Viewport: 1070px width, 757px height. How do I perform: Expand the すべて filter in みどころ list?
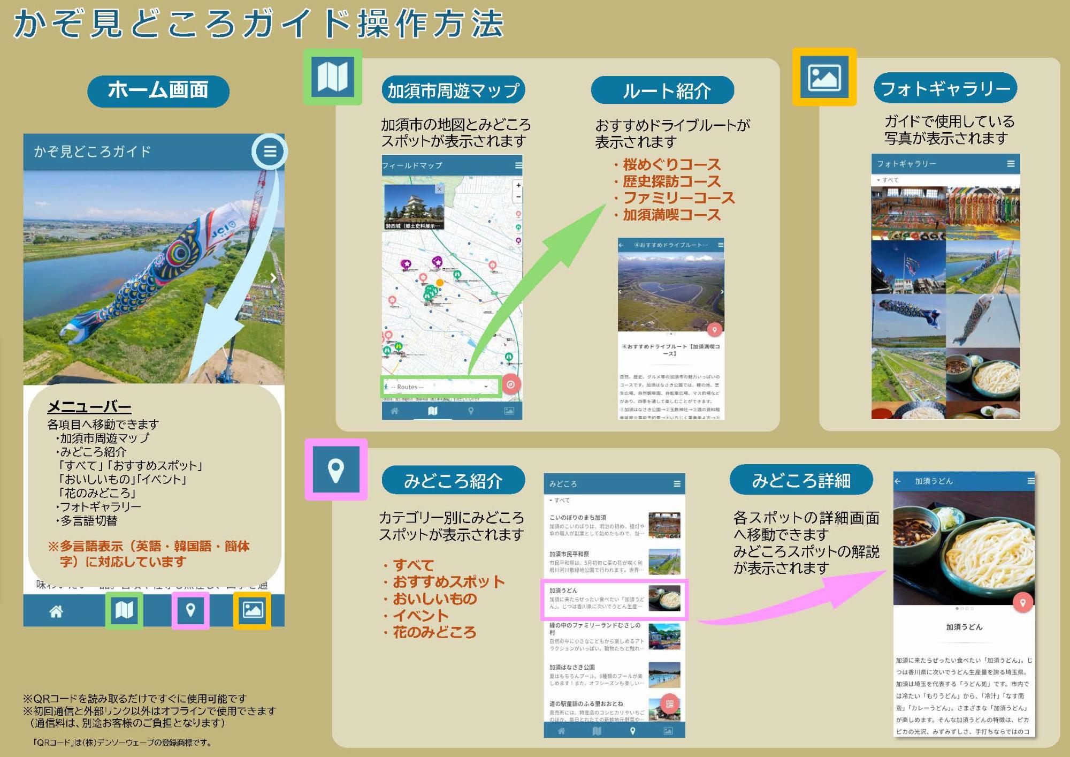point(560,500)
